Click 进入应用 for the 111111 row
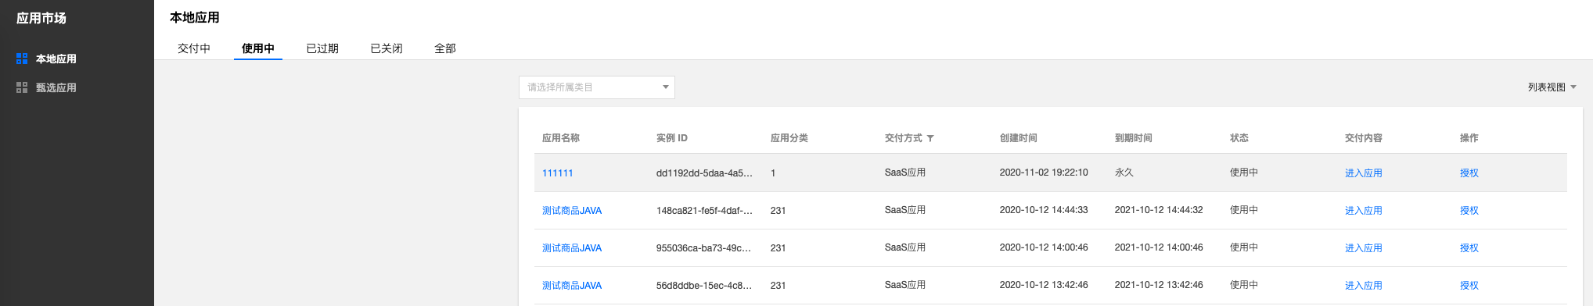Image resolution: width=1593 pixels, height=306 pixels. [1364, 173]
